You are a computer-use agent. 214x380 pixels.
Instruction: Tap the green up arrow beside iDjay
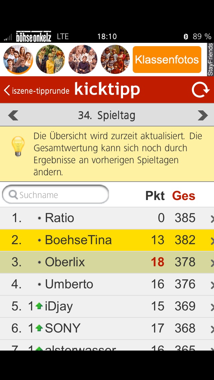pyautogui.click(x=39, y=306)
